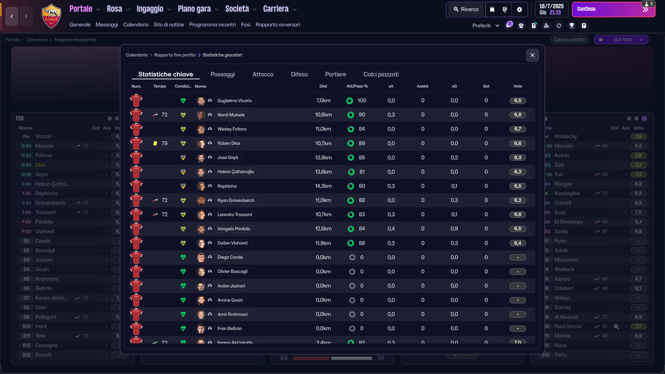Click the kit shirt shortcut icon
The width and height of the screenshot is (665, 374).
click(521, 26)
